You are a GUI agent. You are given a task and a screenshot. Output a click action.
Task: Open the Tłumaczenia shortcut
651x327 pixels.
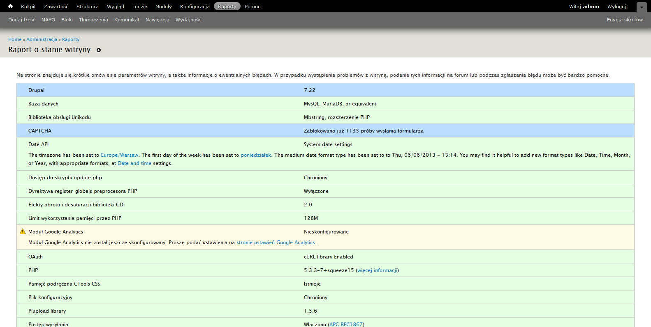[93, 20]
